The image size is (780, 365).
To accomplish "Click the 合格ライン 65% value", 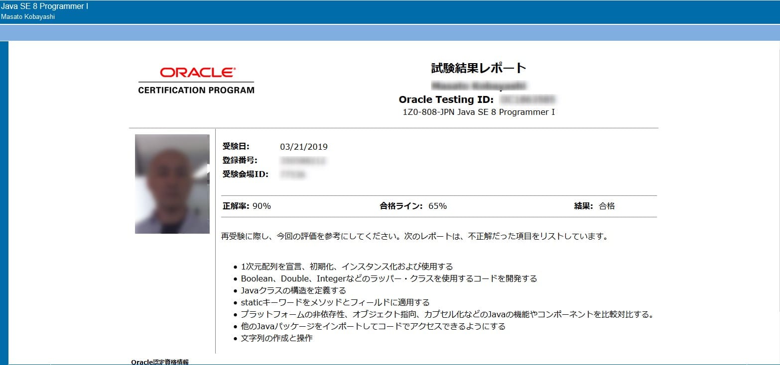I will click(x=413, y=206).
